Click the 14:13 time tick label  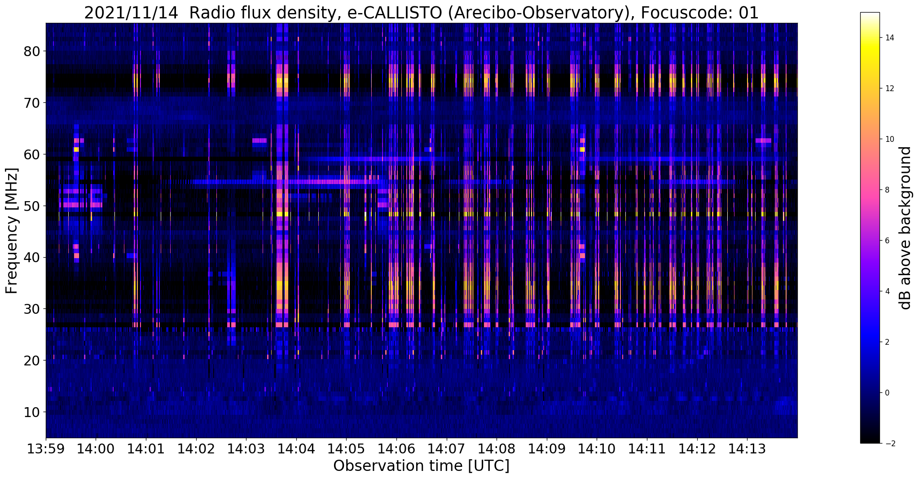tap(747, 448)
